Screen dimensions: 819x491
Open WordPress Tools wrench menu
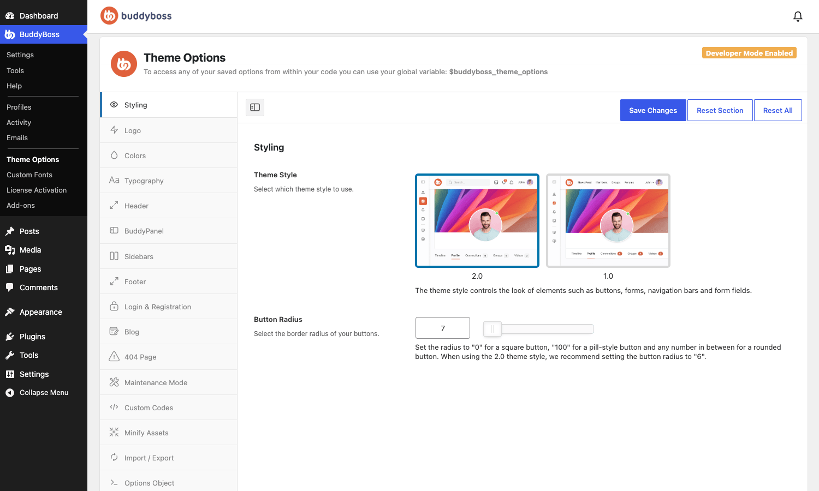tap(44, 355)
